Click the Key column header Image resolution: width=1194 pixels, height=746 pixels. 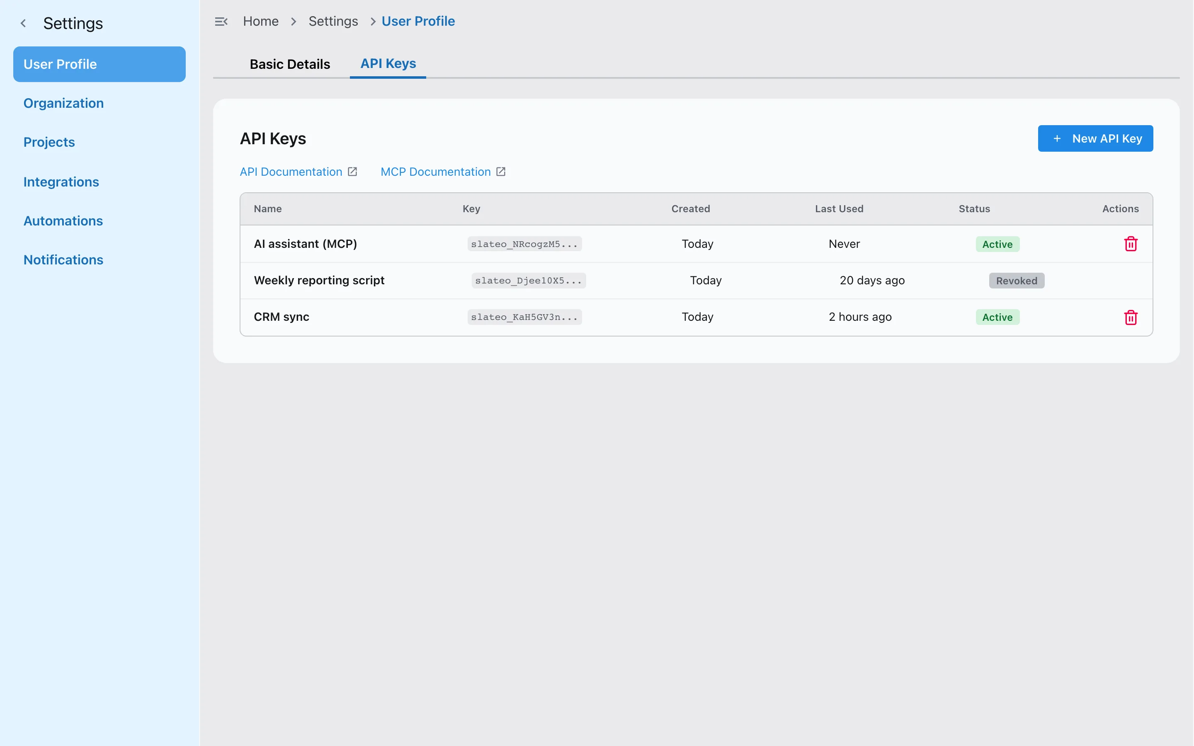pyautogui.click(x=471, y=209)
